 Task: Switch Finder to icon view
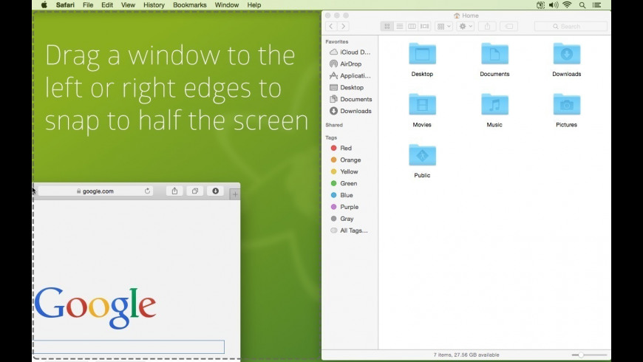pos(387,27)
